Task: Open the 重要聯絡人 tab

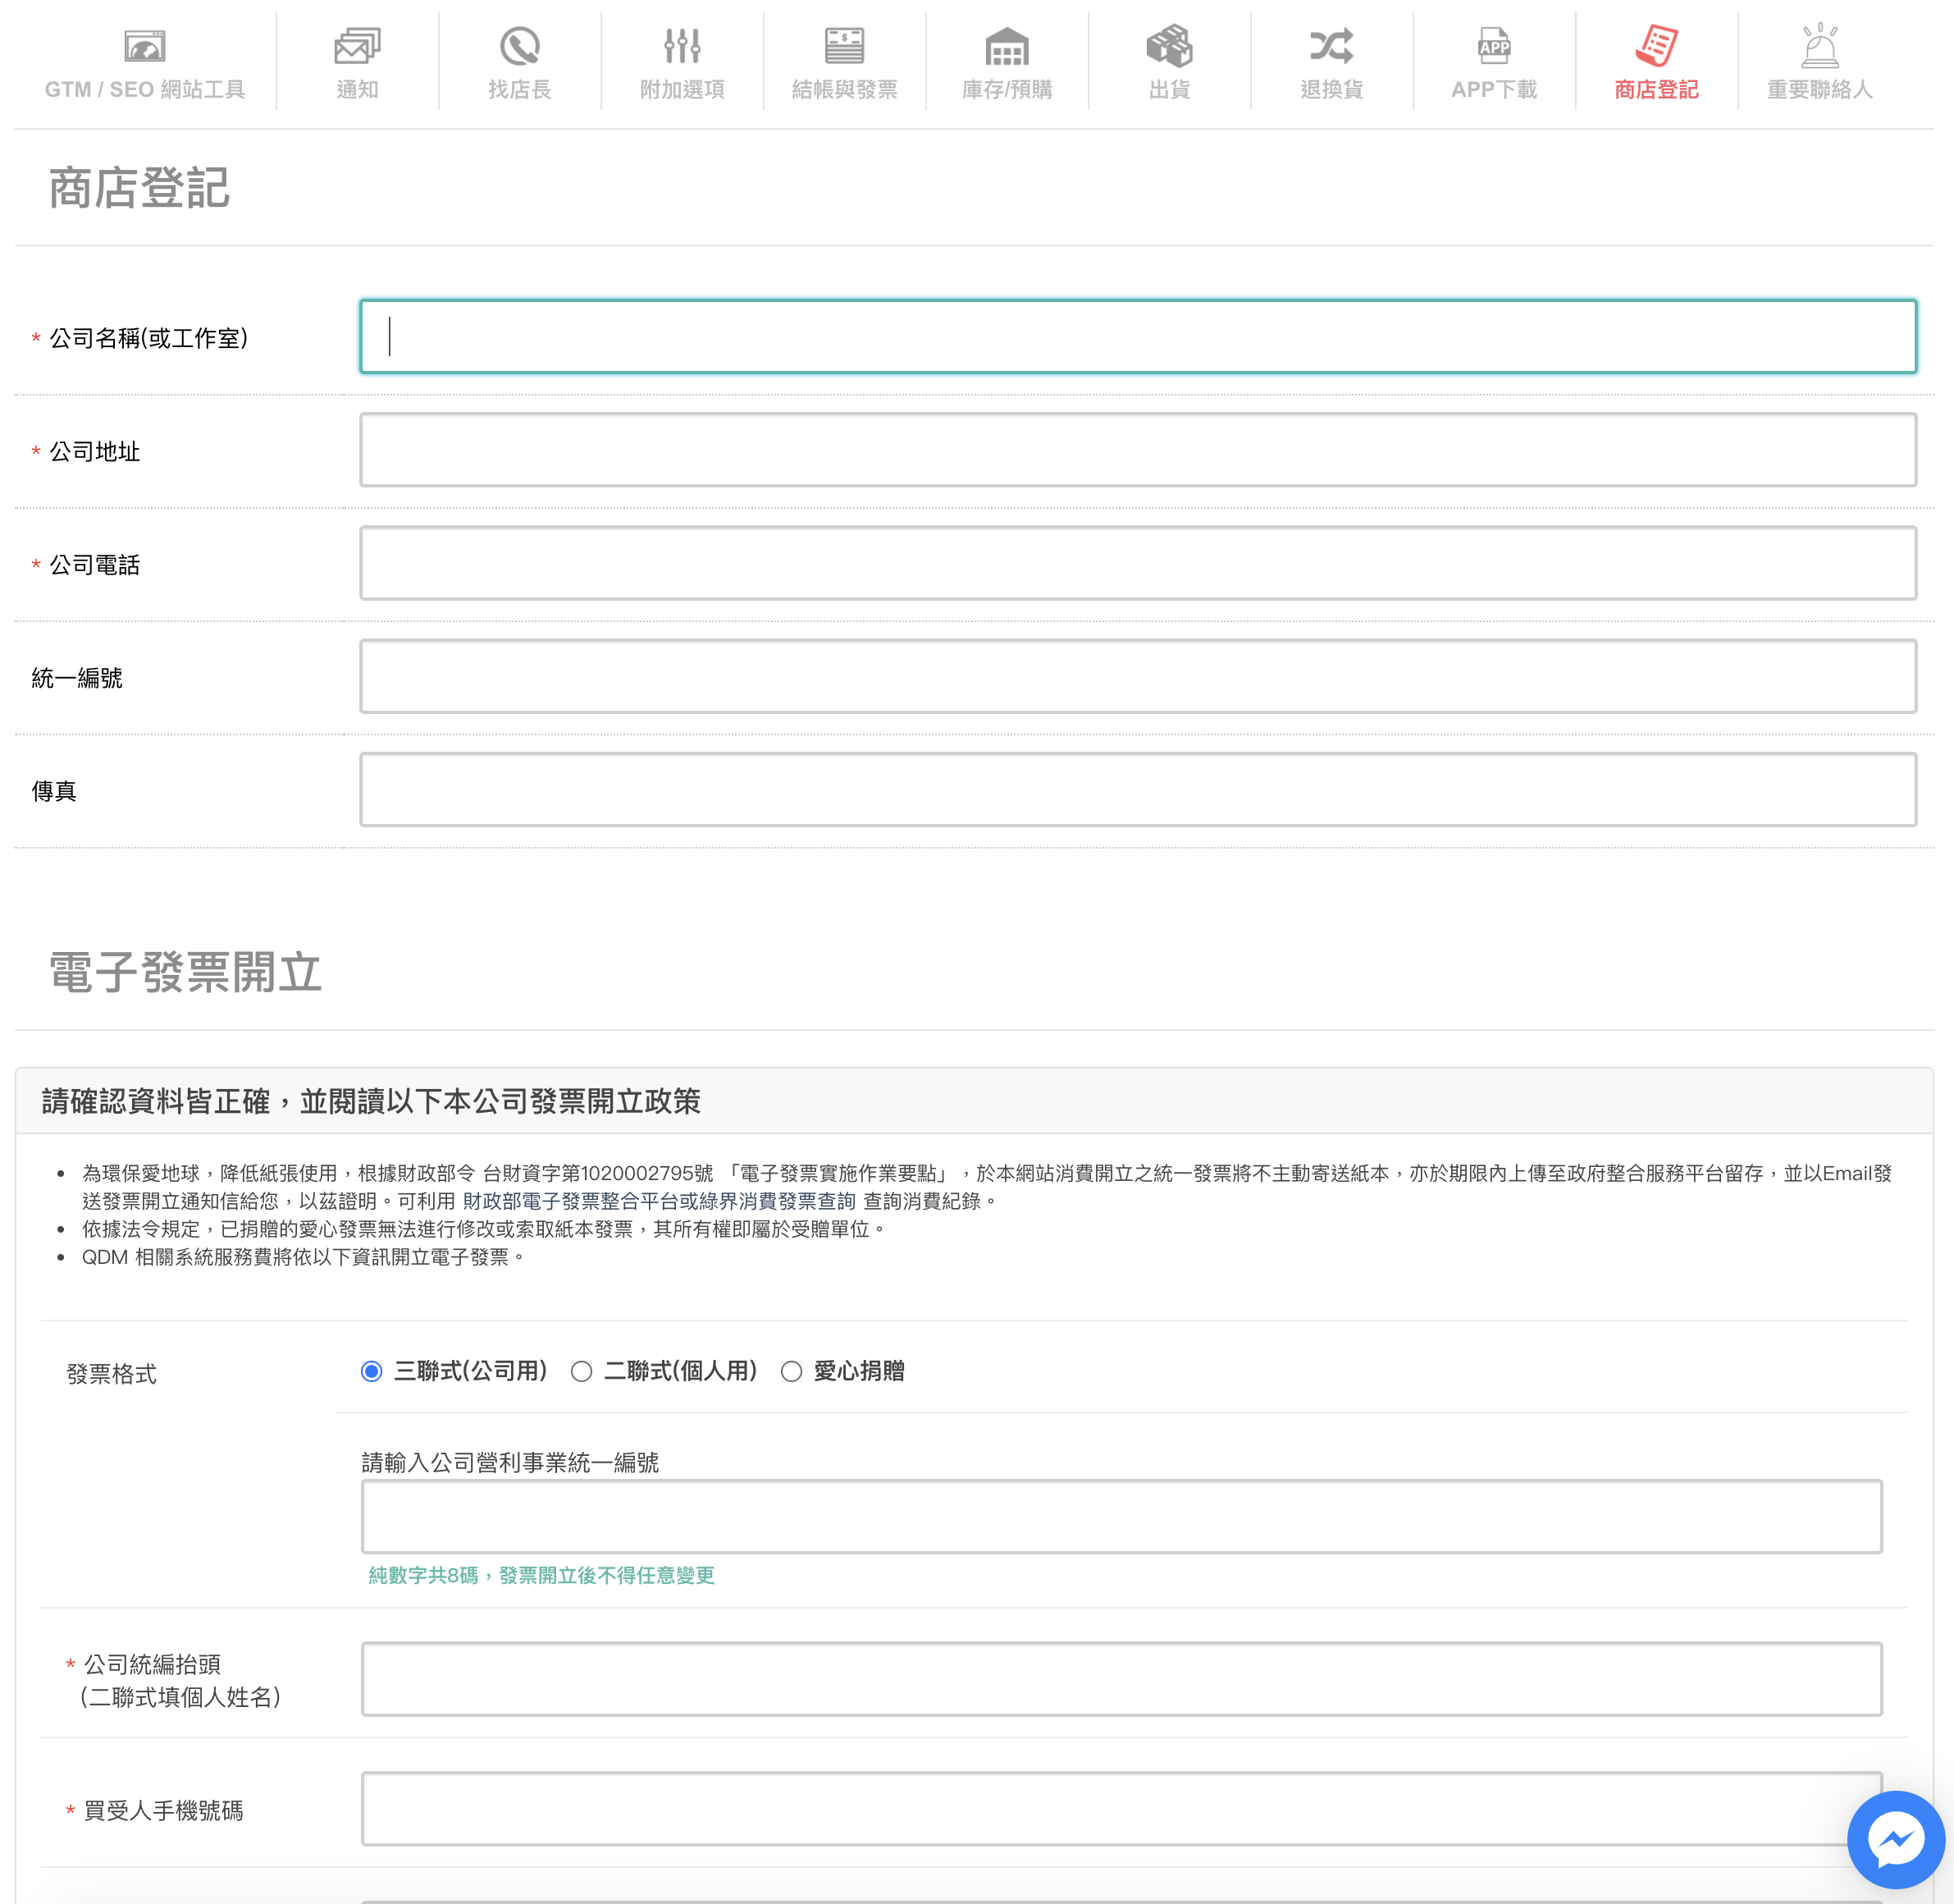Action: tap(1819, 62)
